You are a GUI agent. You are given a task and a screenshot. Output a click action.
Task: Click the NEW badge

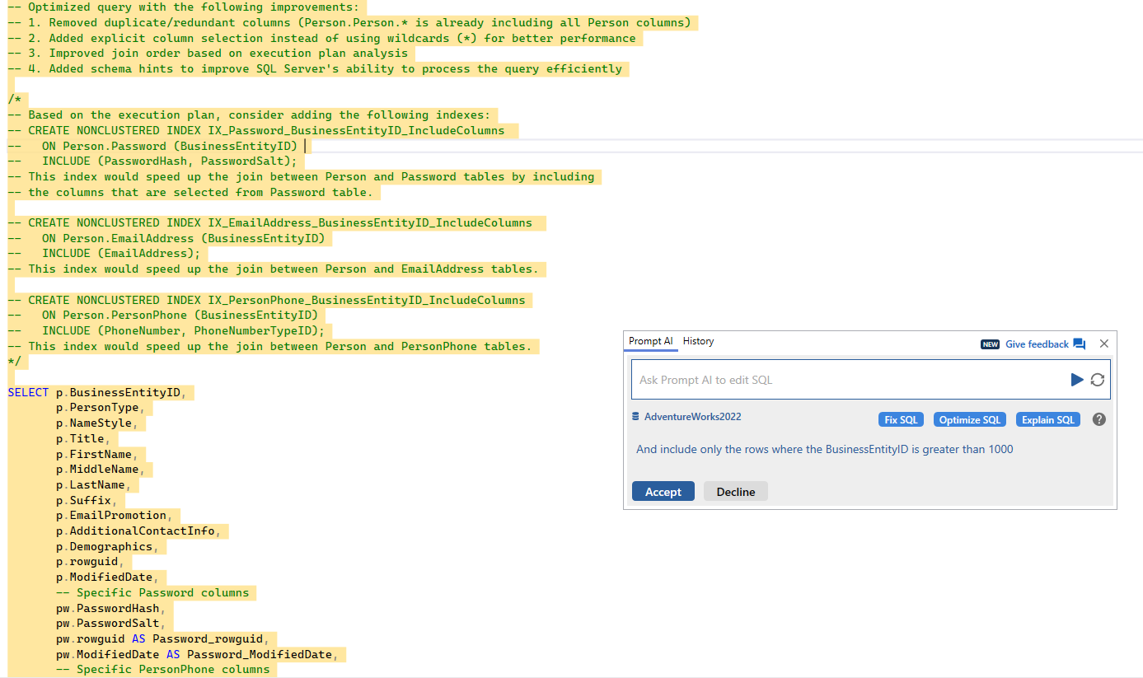[x=990, y=344]
